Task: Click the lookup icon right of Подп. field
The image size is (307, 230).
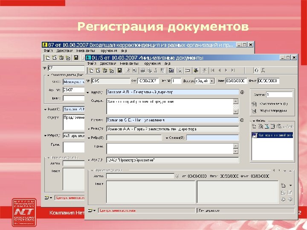Action: tap(242, 92)
